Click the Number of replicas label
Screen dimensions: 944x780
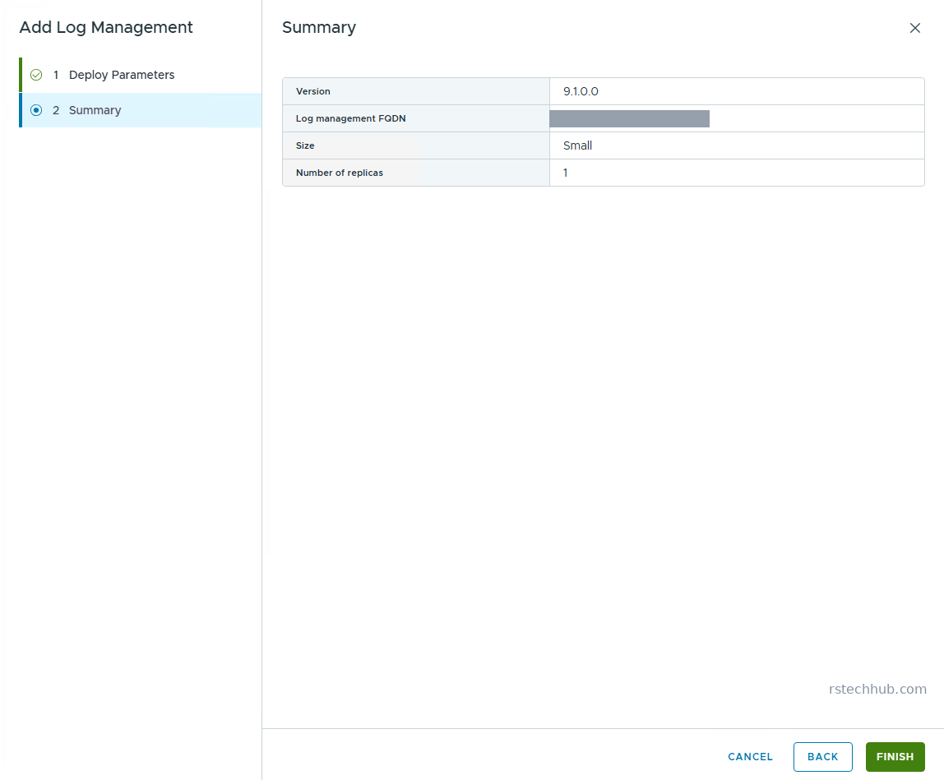click(x=339, y=173)
